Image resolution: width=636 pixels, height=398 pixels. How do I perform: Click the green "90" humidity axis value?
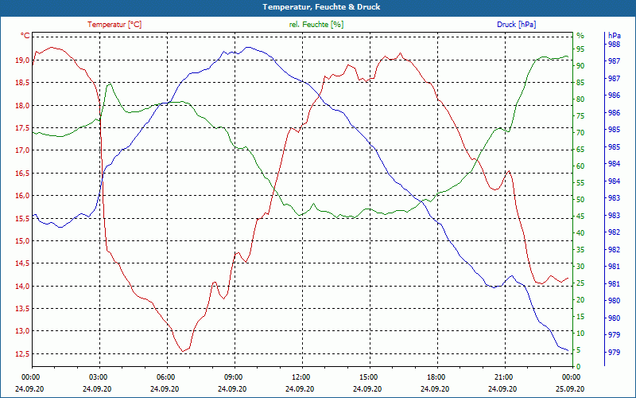tap(580, 66)
